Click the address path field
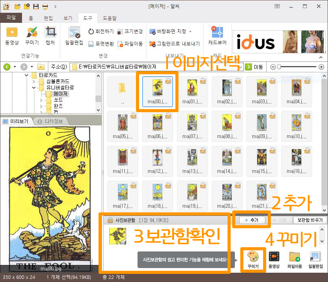The width and height of the screenshot is (328, 282). (156, 67)
